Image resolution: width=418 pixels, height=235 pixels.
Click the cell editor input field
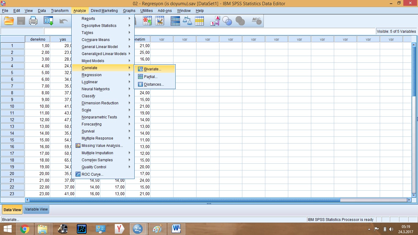point(210,31)
